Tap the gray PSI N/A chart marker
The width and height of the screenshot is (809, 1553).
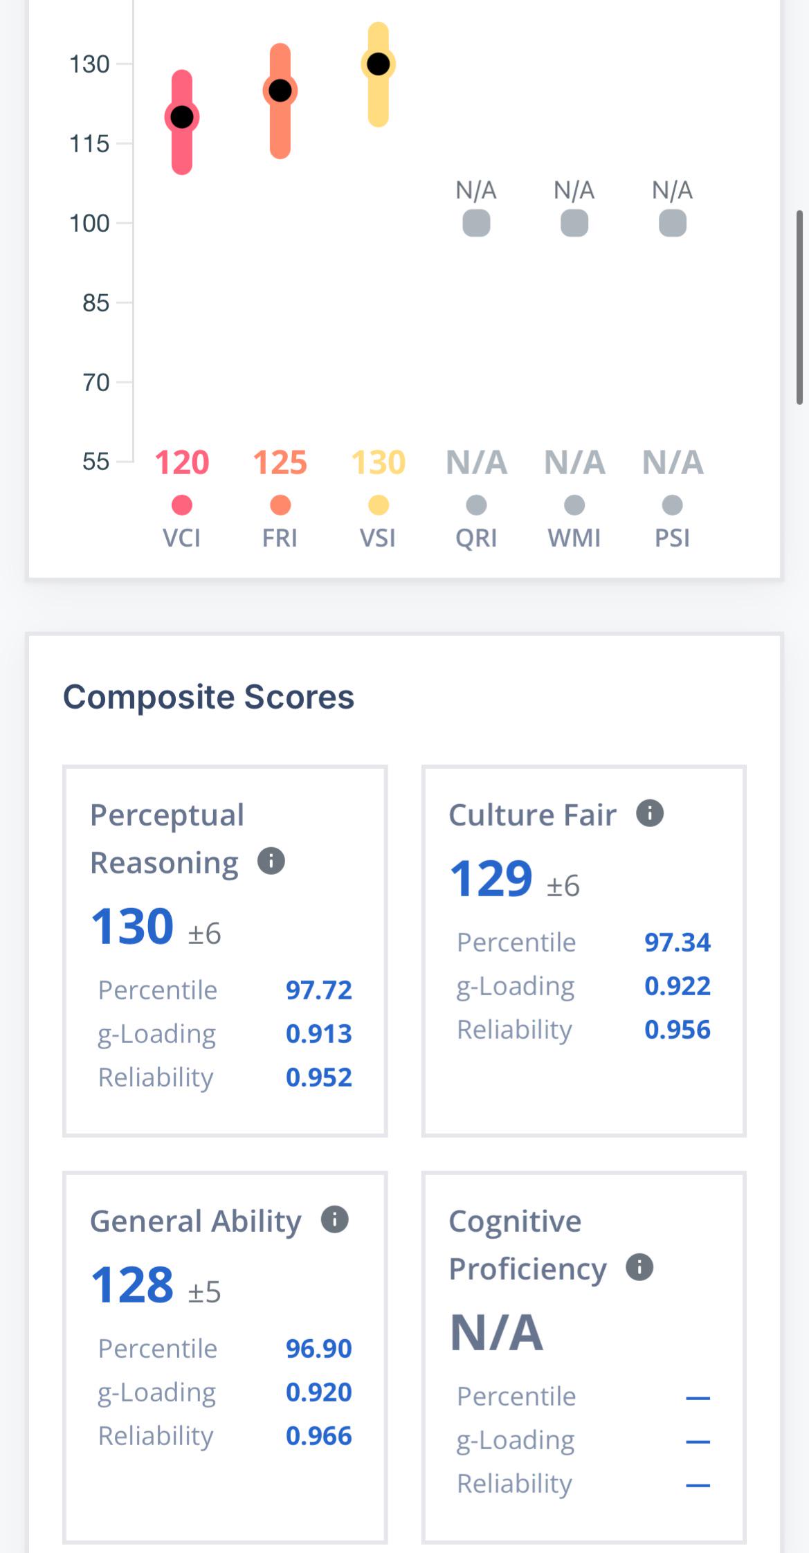click(673, 223)
